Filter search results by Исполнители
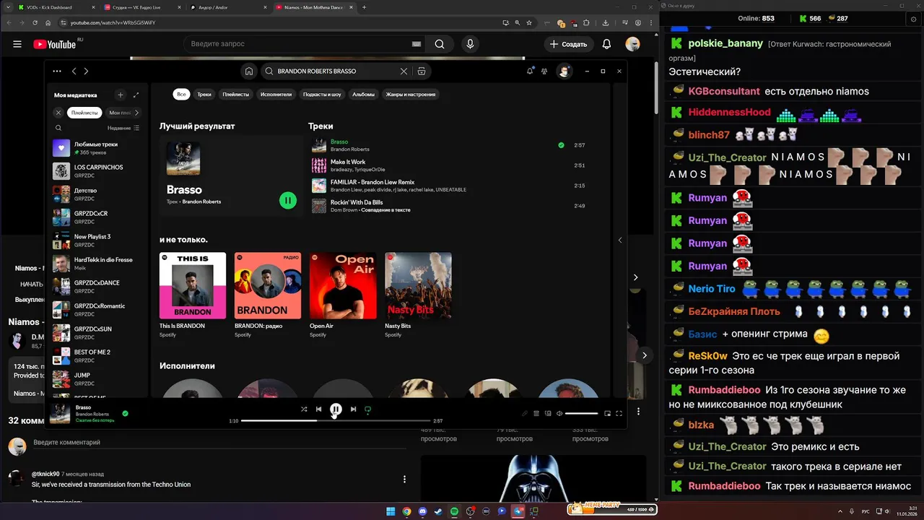924x520 pixels. pyautogui.click(x=276, y=94)
